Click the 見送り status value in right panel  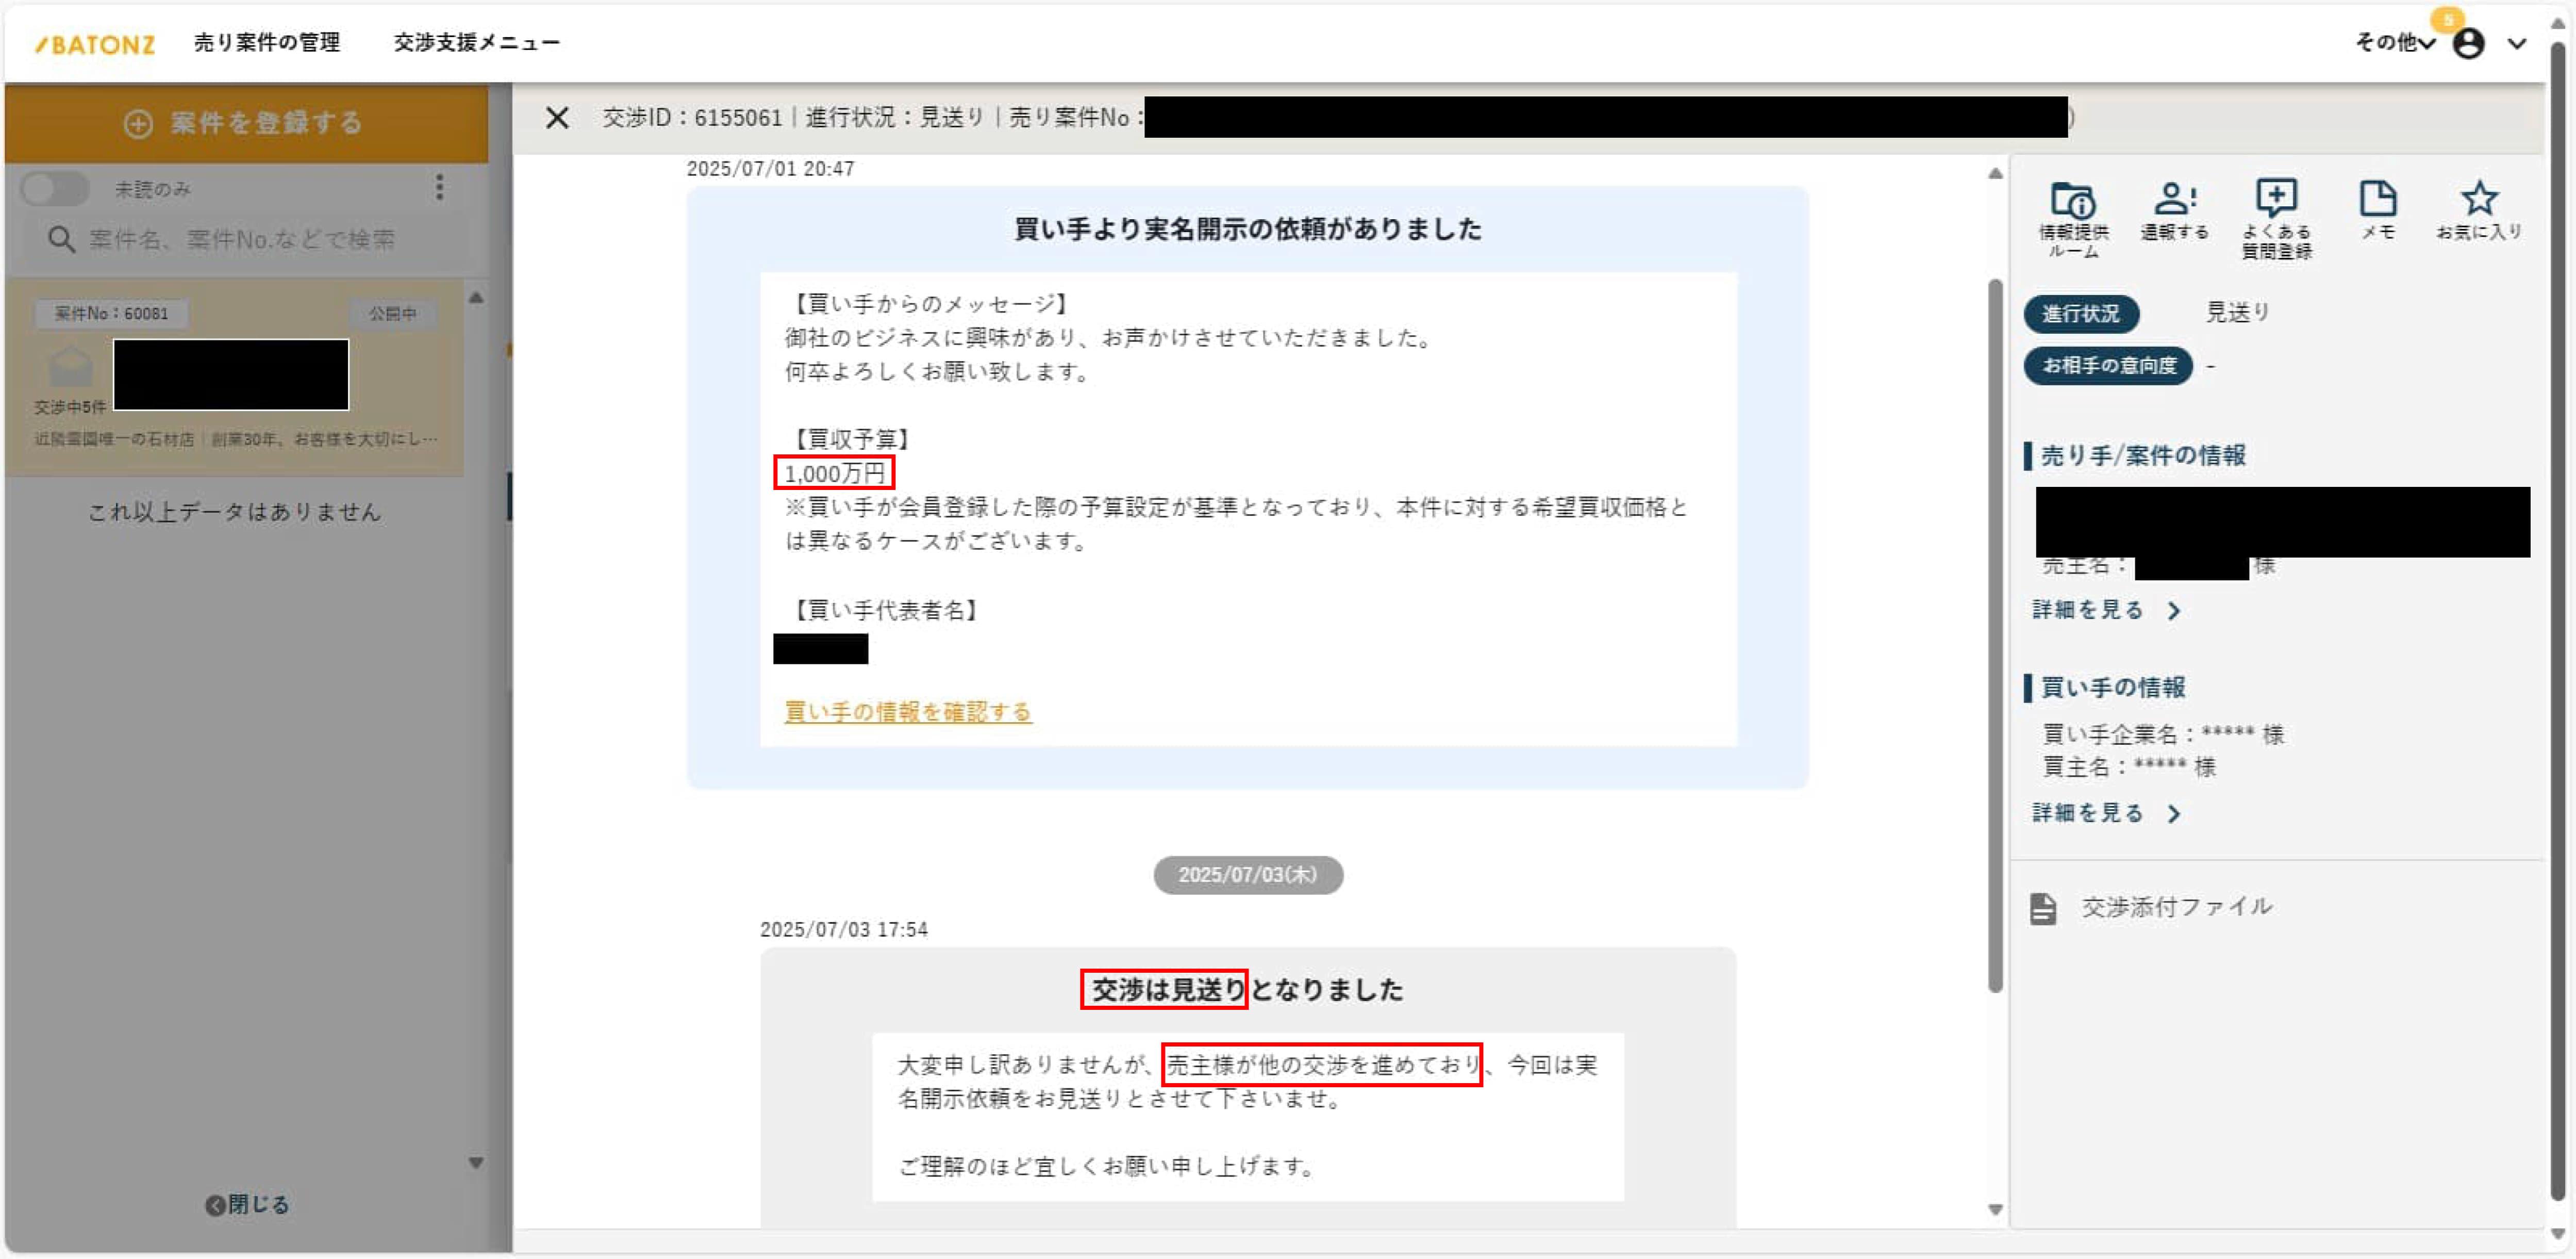point(2237,312)
